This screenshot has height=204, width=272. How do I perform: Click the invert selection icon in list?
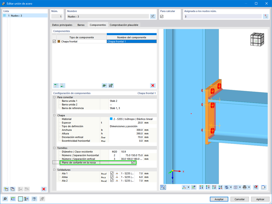[27, 189]
